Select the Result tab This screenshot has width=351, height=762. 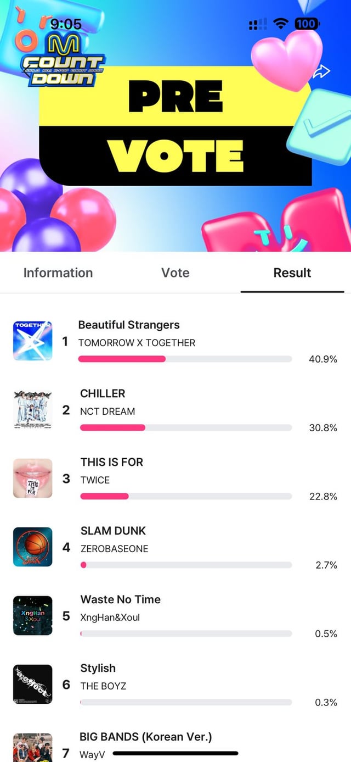coord(292,273)
